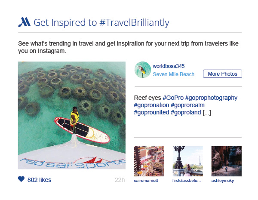
Task: Open the Seven Mile Beach location link
Action: (x=173, y=74)
